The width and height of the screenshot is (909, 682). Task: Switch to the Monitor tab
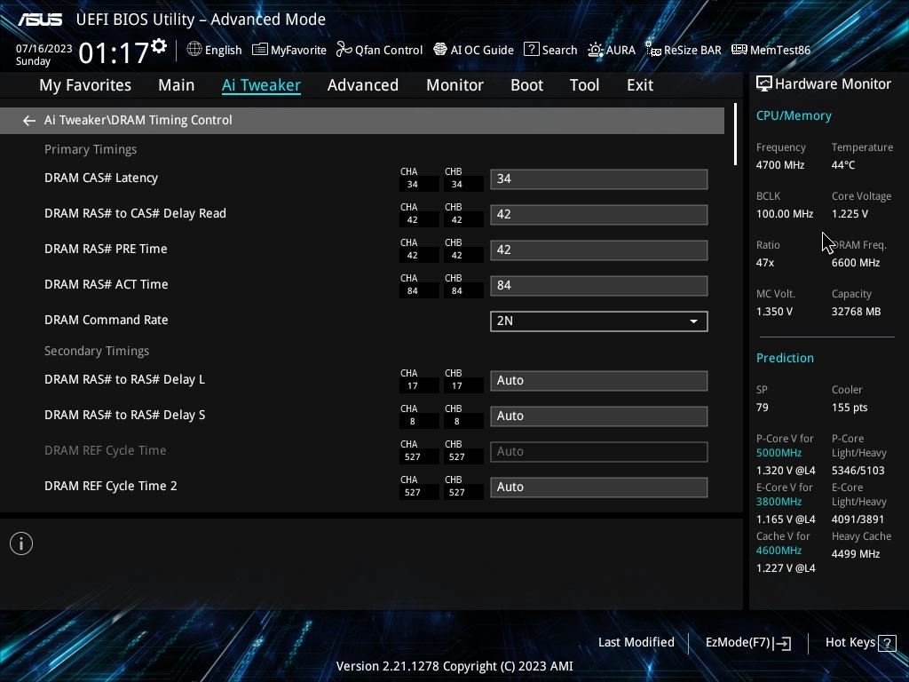coord(455,85)
